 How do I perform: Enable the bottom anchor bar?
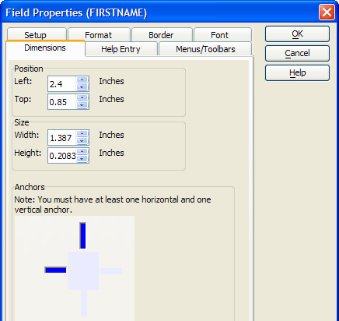84,303
